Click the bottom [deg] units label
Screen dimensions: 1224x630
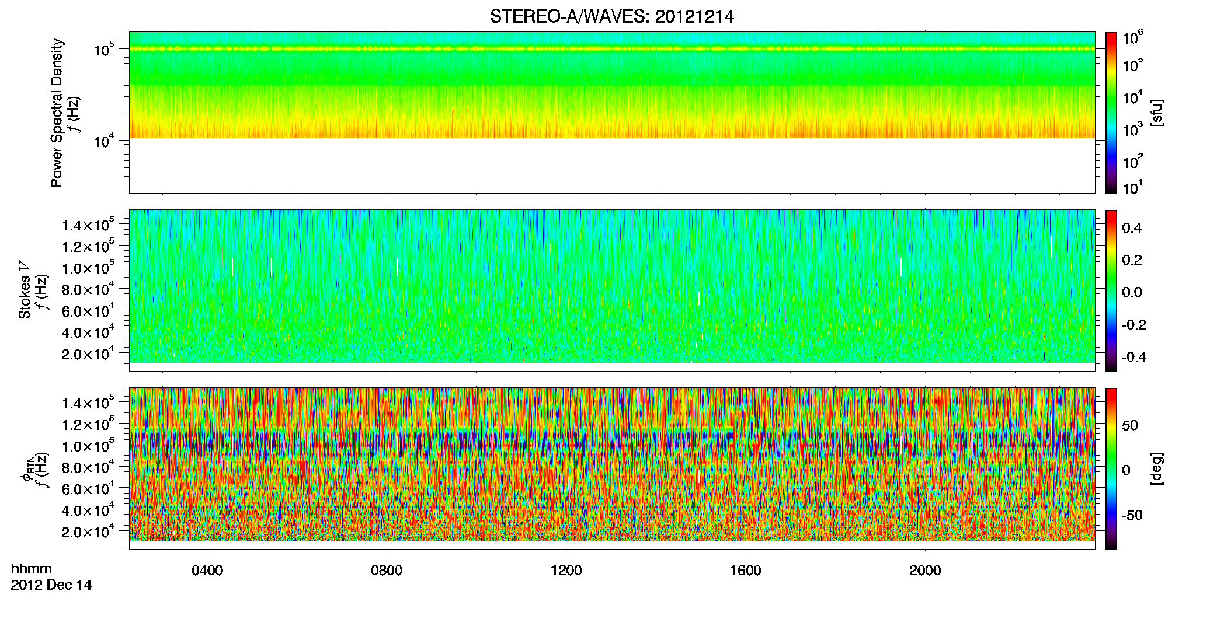(1156, 468)
